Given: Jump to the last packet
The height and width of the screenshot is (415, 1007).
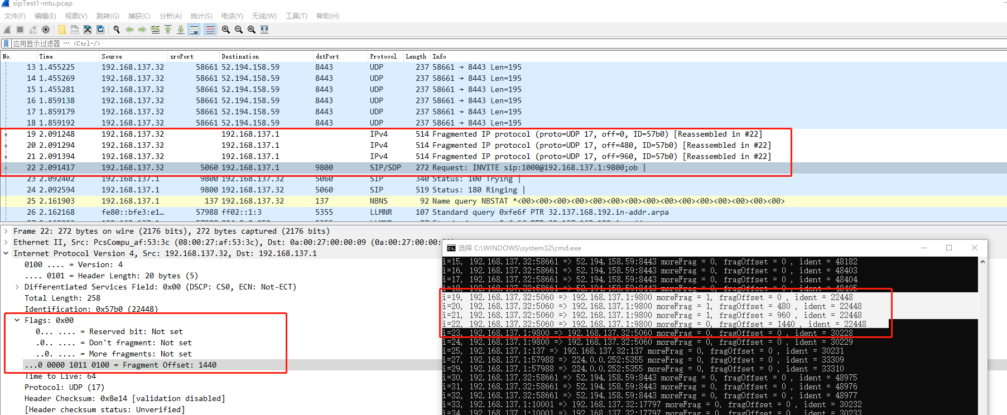Looking at the screenshot, I should click(181, 30).
